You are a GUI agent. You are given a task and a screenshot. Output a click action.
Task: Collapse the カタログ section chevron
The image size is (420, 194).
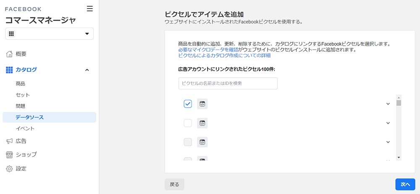(x=87, y=70)
